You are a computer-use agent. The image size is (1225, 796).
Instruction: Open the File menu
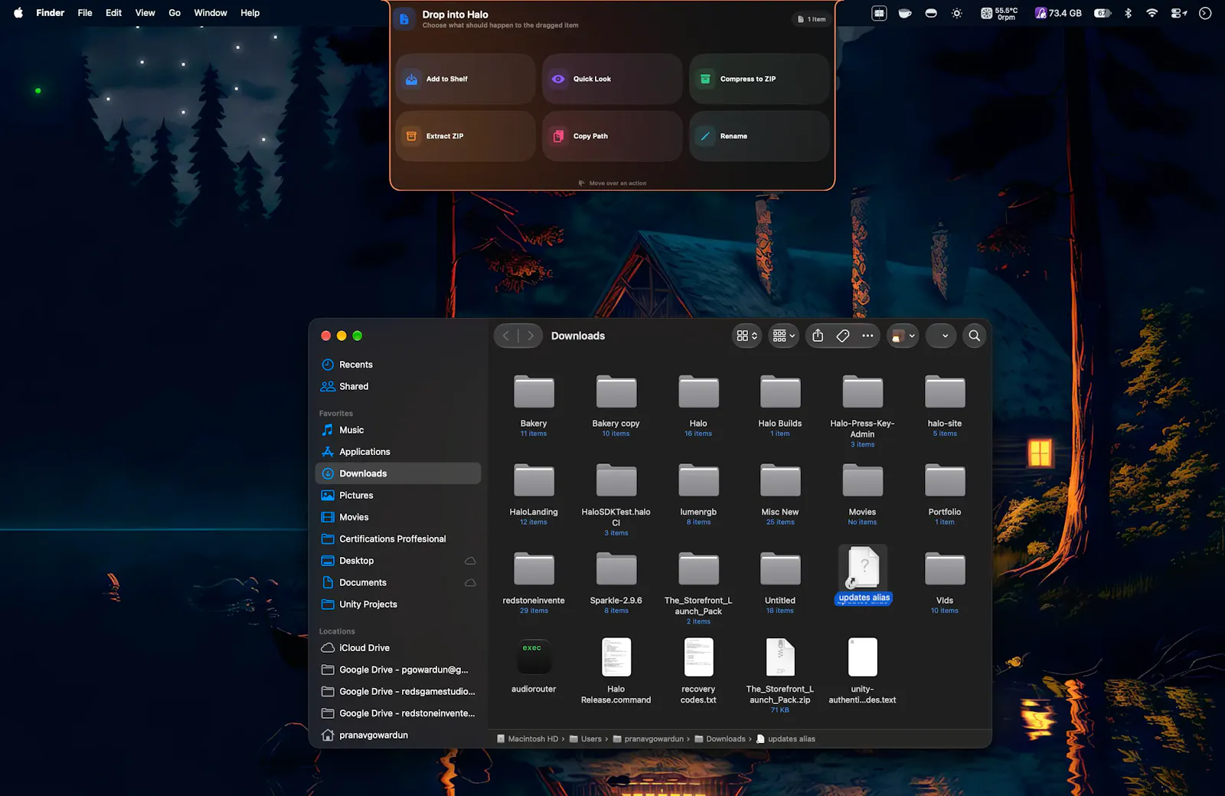85,13
